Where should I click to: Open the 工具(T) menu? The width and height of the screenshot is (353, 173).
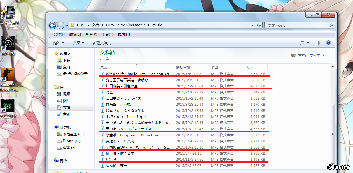tap(107, 34)
